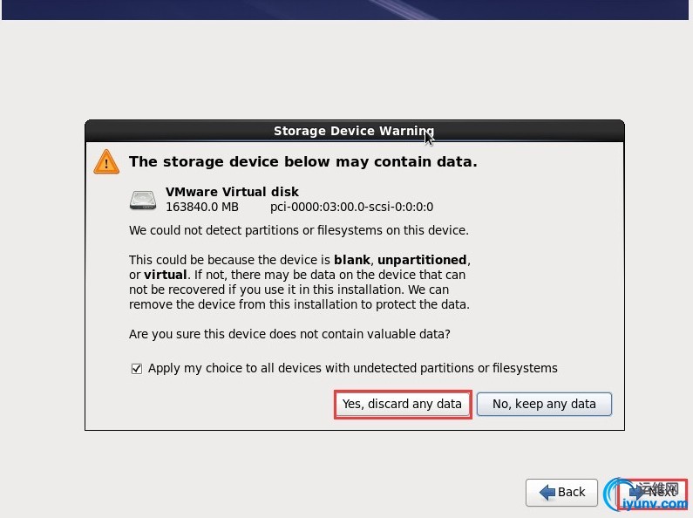The height and width of the screenshot is (518, 693).
Task: Click the bold word 'blank'
Action: (351, 260)
